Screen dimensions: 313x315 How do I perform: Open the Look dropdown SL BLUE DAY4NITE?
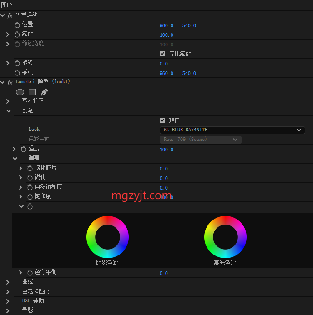point(232,130)
